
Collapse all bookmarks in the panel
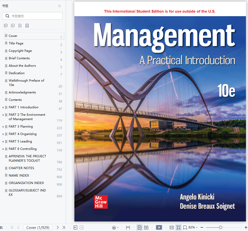[x=13, y=26]
